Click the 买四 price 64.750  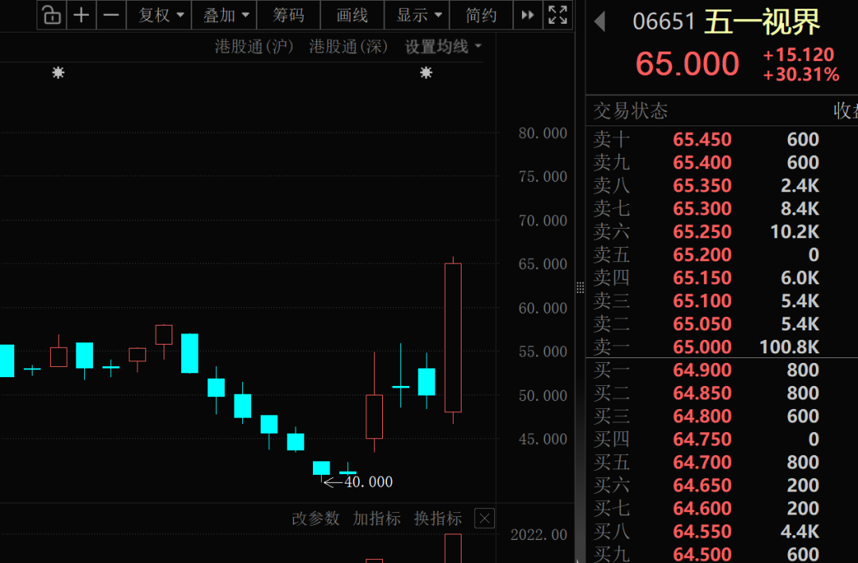click(x=702, y=439)
